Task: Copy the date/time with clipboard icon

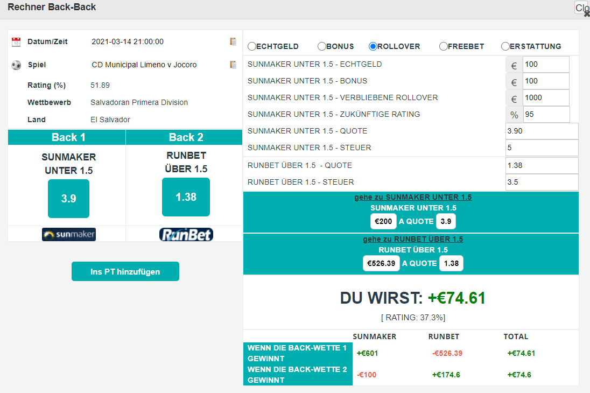Action: point(233,41)
